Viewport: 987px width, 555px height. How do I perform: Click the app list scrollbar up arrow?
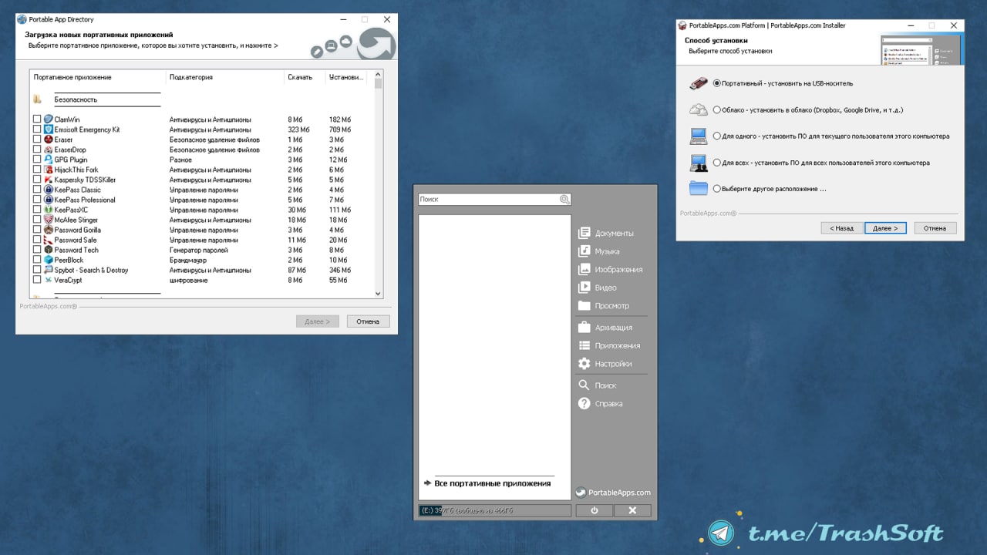[x=378, y=76]
